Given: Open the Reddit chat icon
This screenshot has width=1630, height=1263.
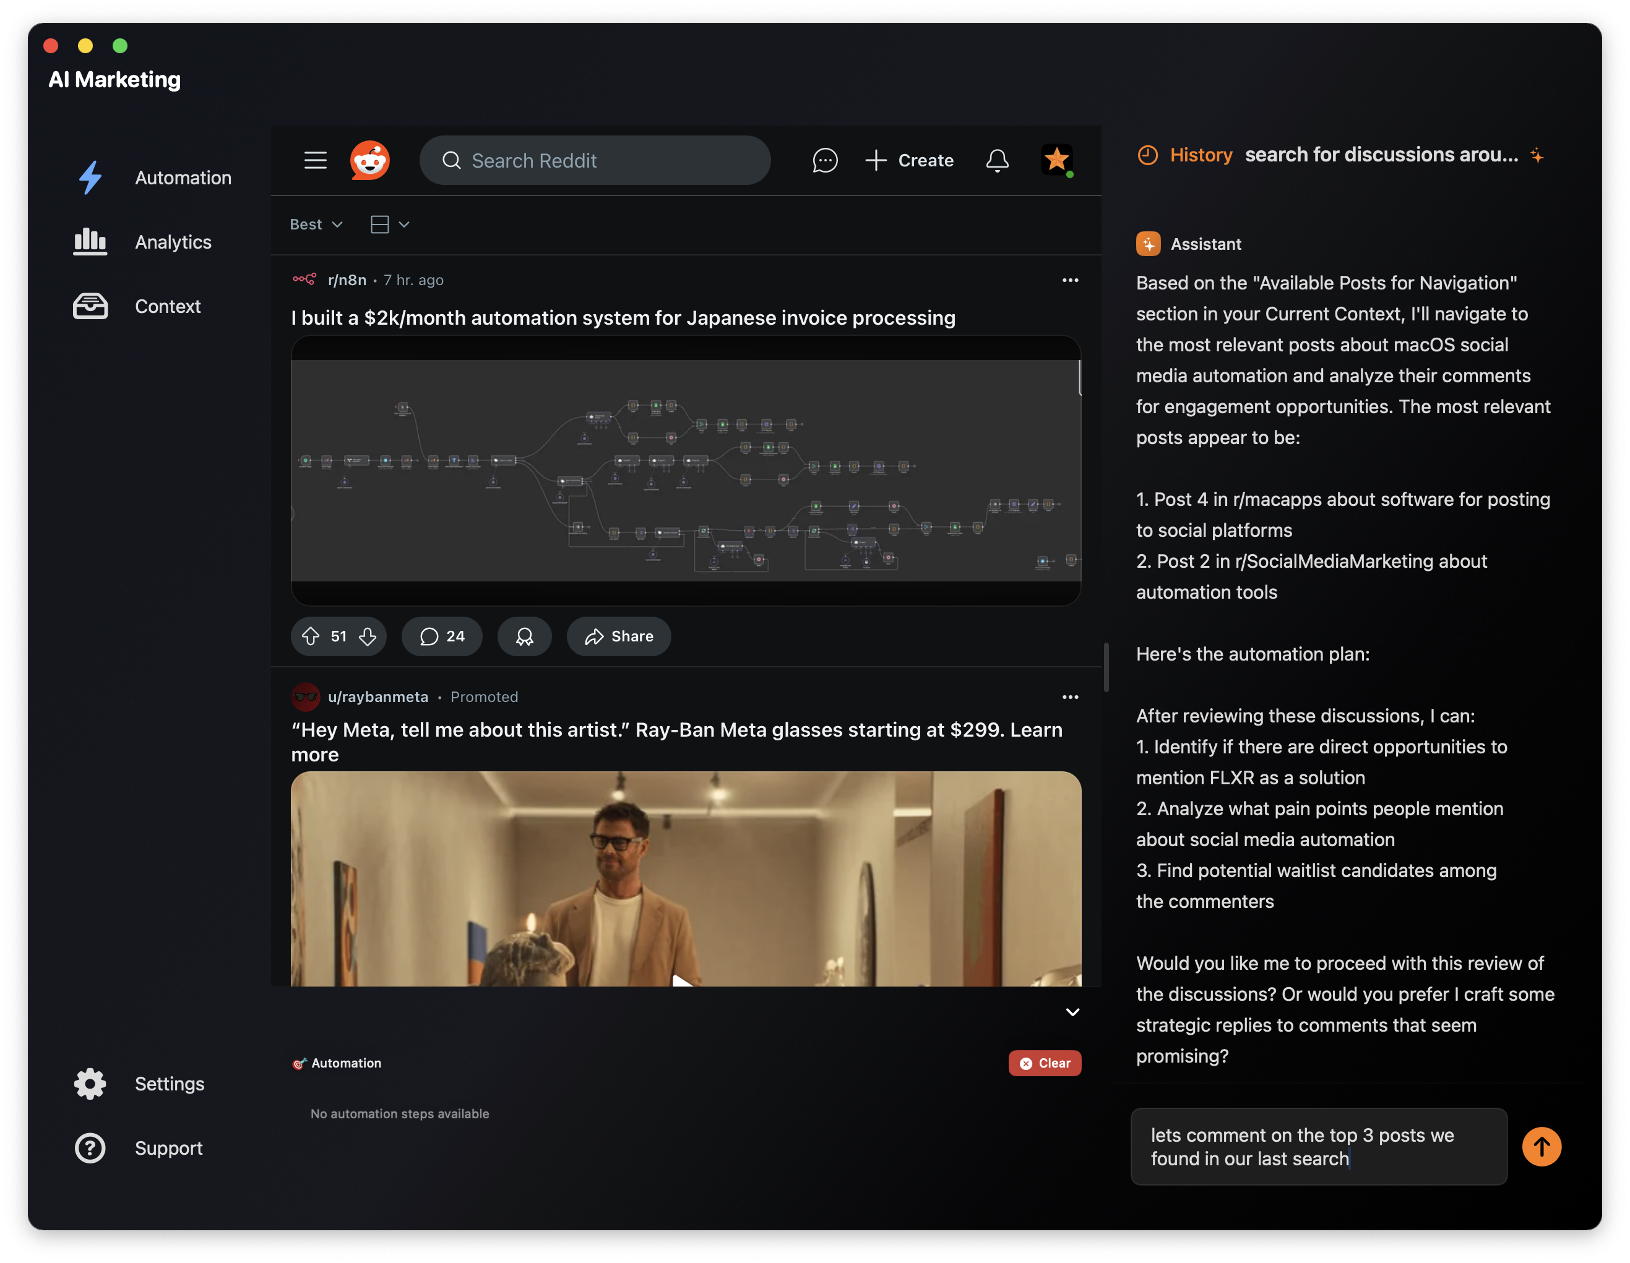Looking at the screenshot, I should click(825, 160).
